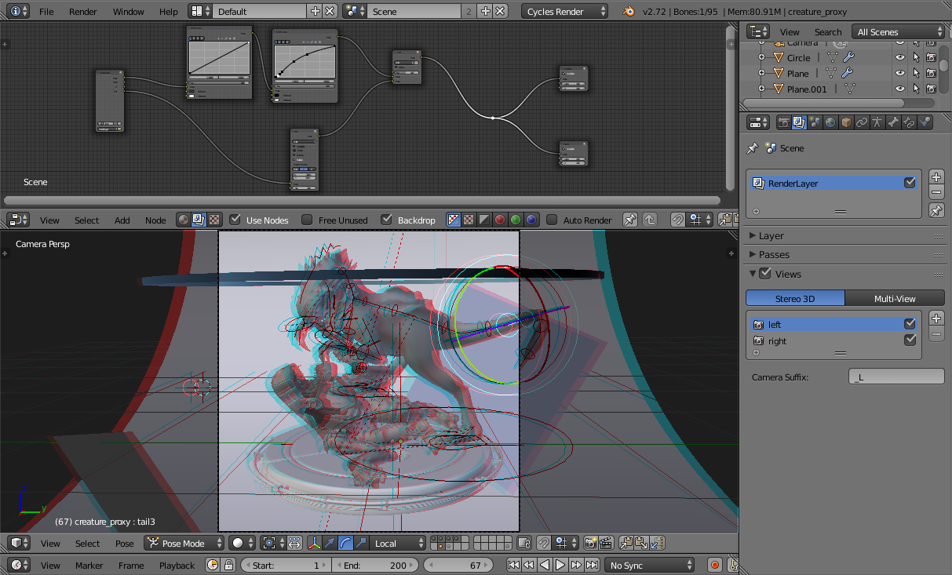
Task: Click the record keyframe button in timeline
Action: (714, 565)
